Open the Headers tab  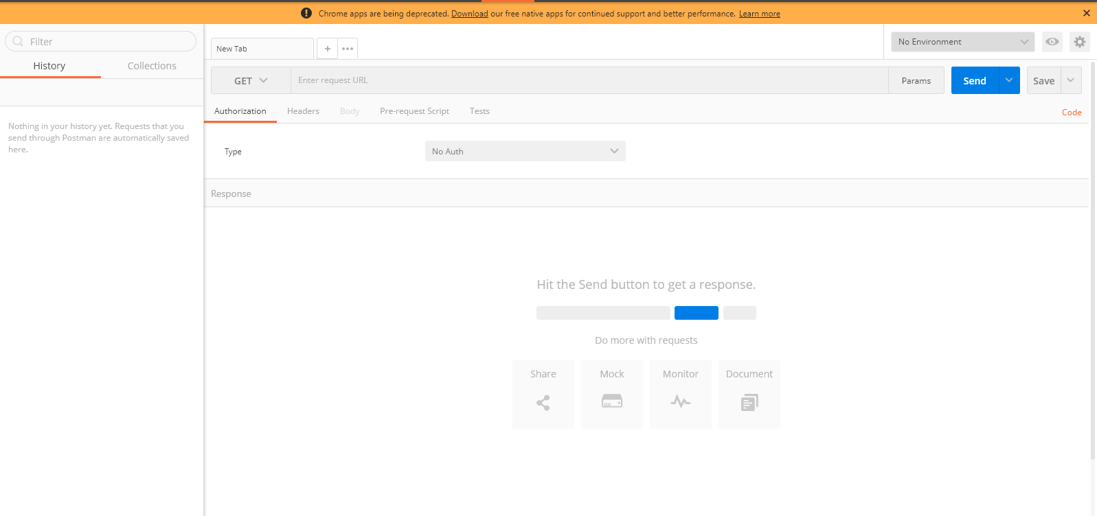[303, 111]
